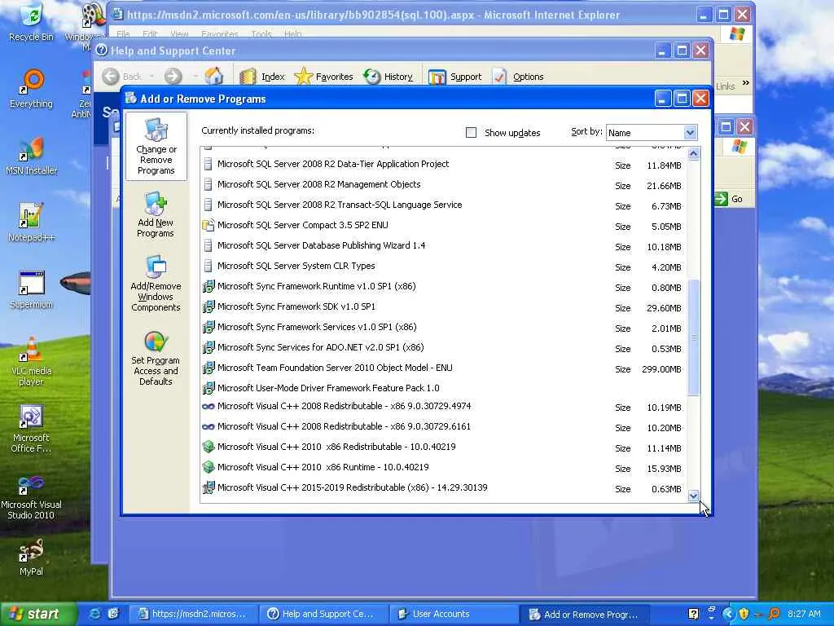Click the program list scroll down arrow
Viewport: 834px width, 626px height.
(x=693, y=496)
